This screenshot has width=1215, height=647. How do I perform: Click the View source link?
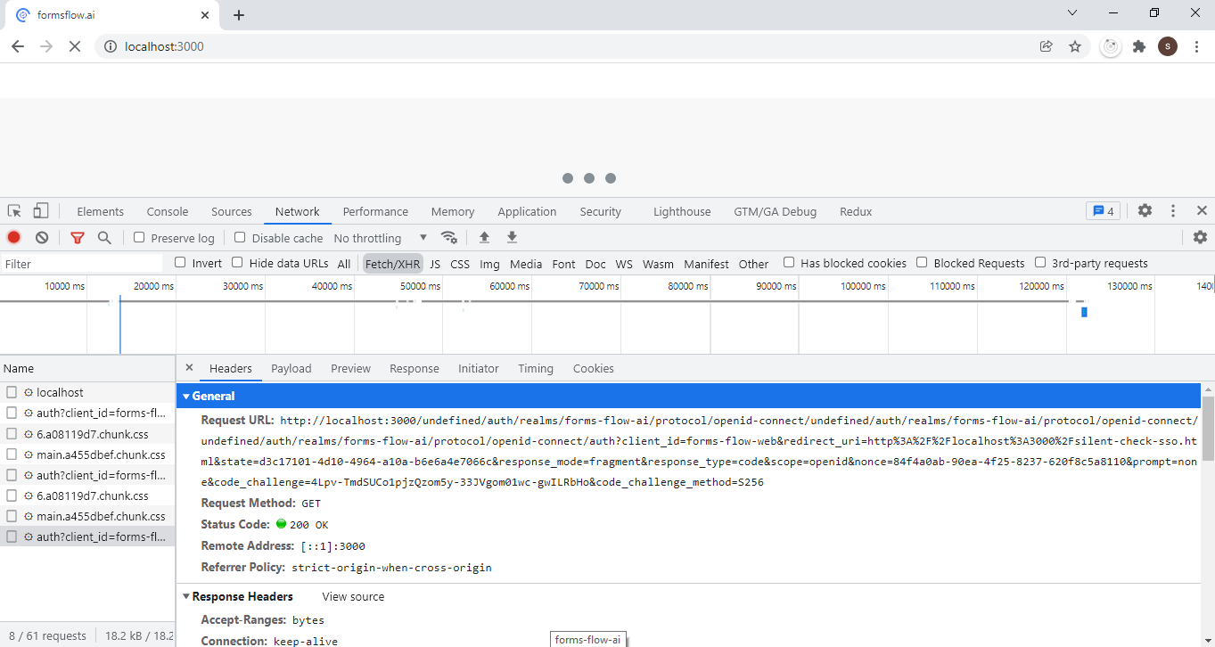(x=353, y=595)
